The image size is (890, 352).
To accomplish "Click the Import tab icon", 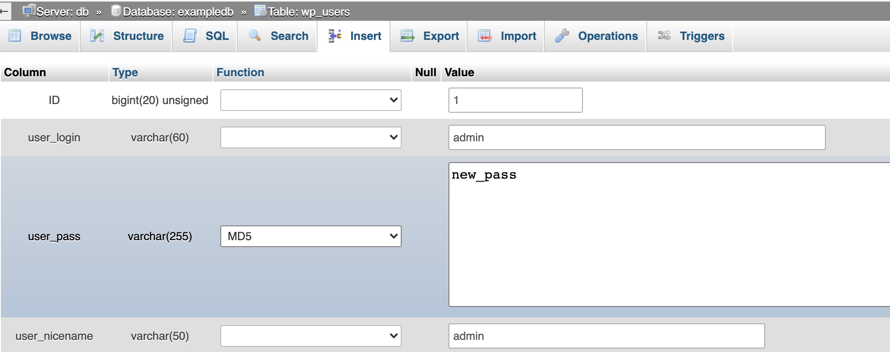I will click(x=484, y=36).
